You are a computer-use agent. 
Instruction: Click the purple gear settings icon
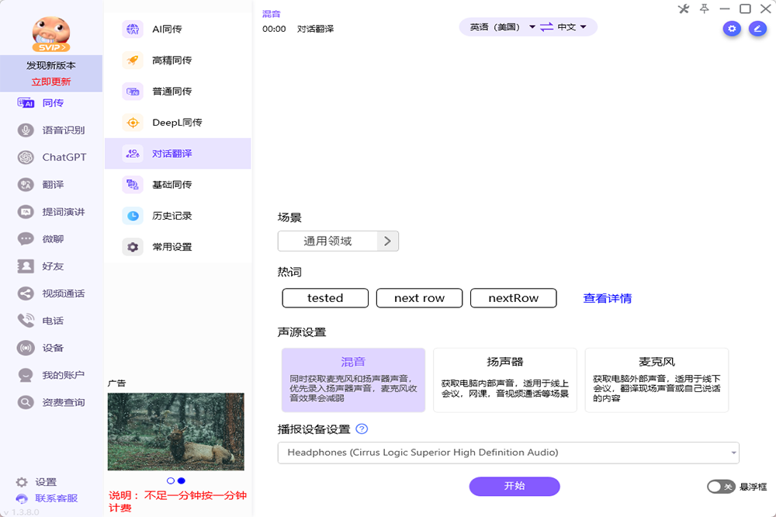[x=732, y=29]
